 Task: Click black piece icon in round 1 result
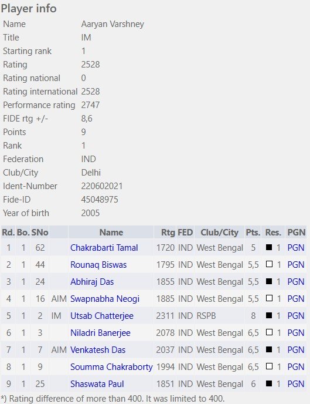(x=269, y=247)
